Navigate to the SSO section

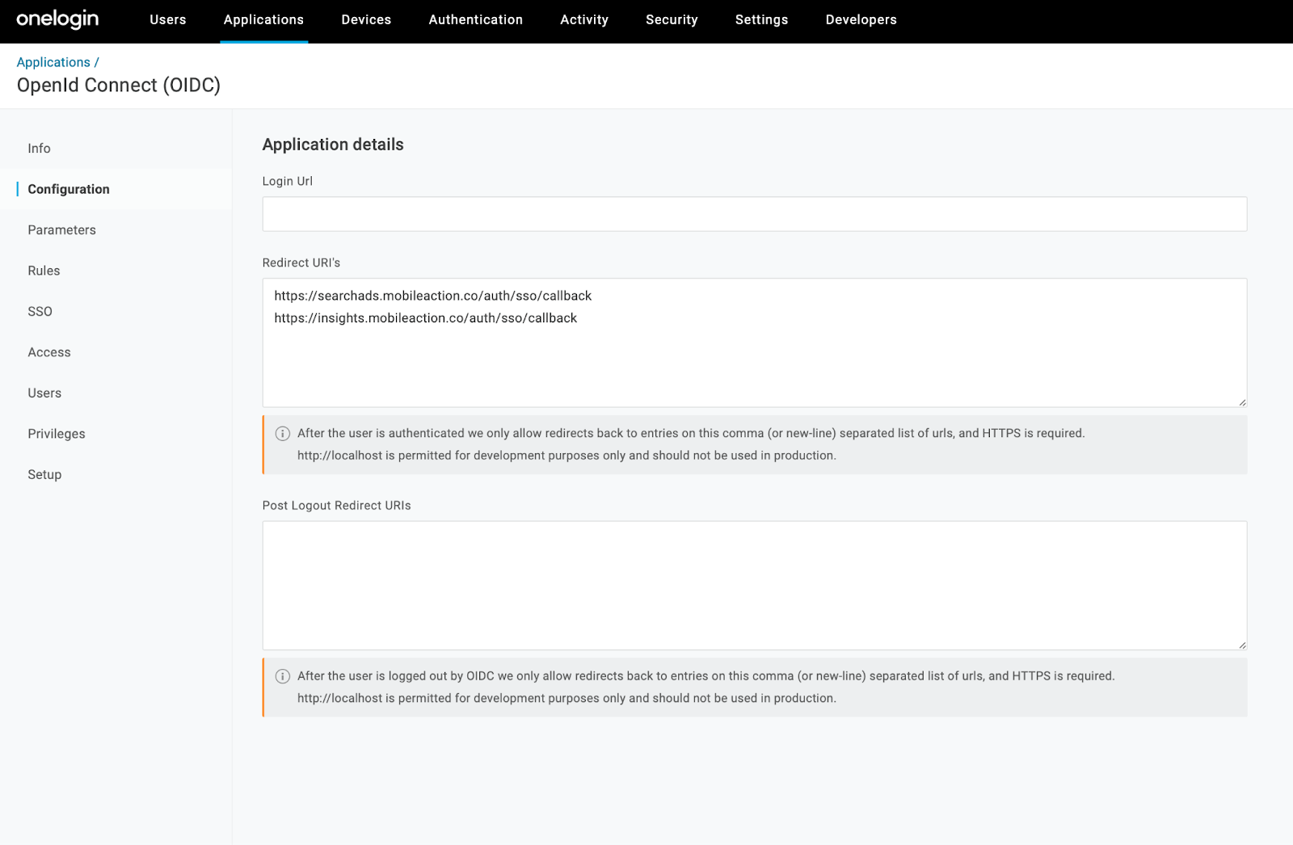pos(40,311)
